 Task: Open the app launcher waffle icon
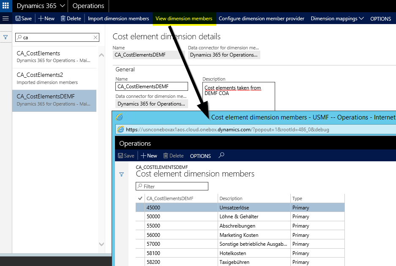[x=6, y=6]
